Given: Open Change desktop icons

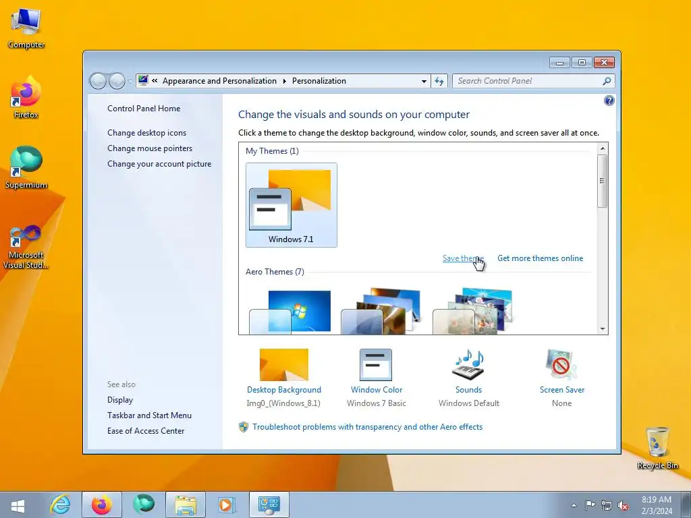Looking at the screenshot, I should click(146, 133).
